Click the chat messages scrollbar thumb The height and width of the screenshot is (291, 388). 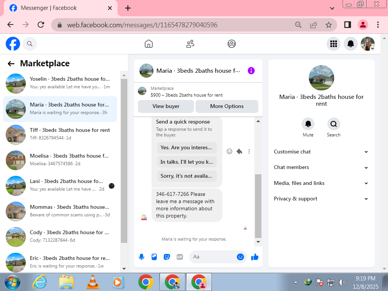pos(258,206)
